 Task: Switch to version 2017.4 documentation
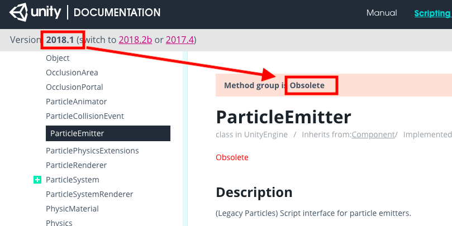[x=179, y=40]
